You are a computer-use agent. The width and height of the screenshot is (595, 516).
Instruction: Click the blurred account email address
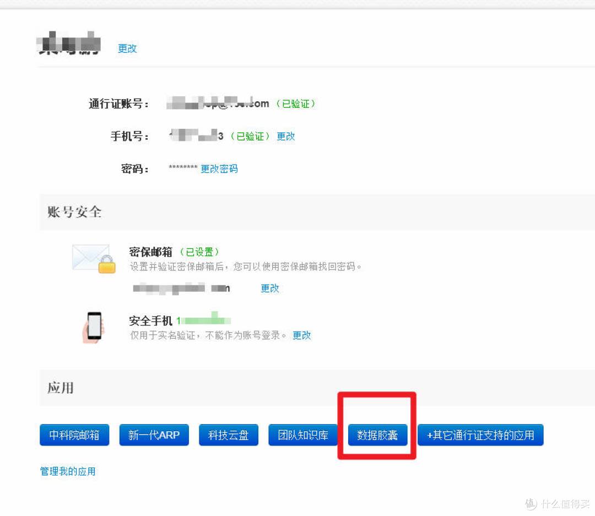tap(218, 103)
